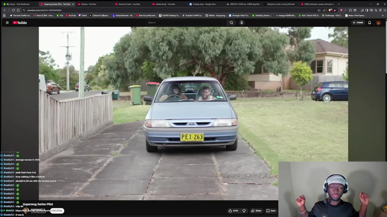
Task: Open Make a Pixel Speech bookmark
Action: click(355, 15)
